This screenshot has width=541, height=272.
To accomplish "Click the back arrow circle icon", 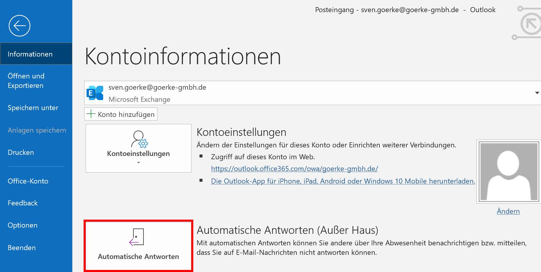I will (x=20, y=26).
